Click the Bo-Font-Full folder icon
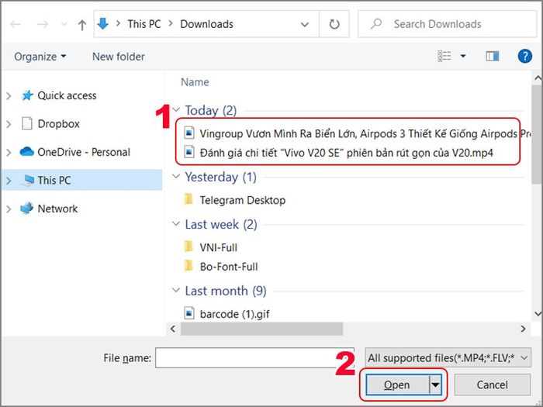Screen dimensions: 543x407 (x=188, y=265)
